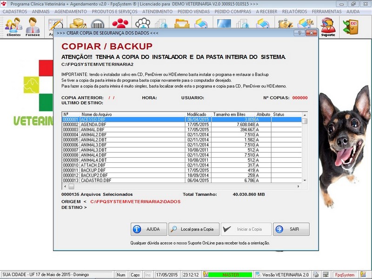
Task: Click the white paw with cross icon
Action: coord(143,23)
